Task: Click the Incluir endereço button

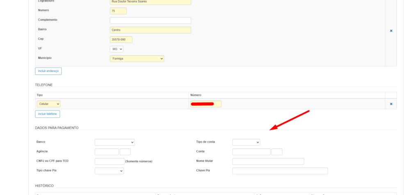Action: click(x=48, y=71)
